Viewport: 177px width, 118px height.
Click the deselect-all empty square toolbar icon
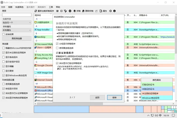(61, 11)
